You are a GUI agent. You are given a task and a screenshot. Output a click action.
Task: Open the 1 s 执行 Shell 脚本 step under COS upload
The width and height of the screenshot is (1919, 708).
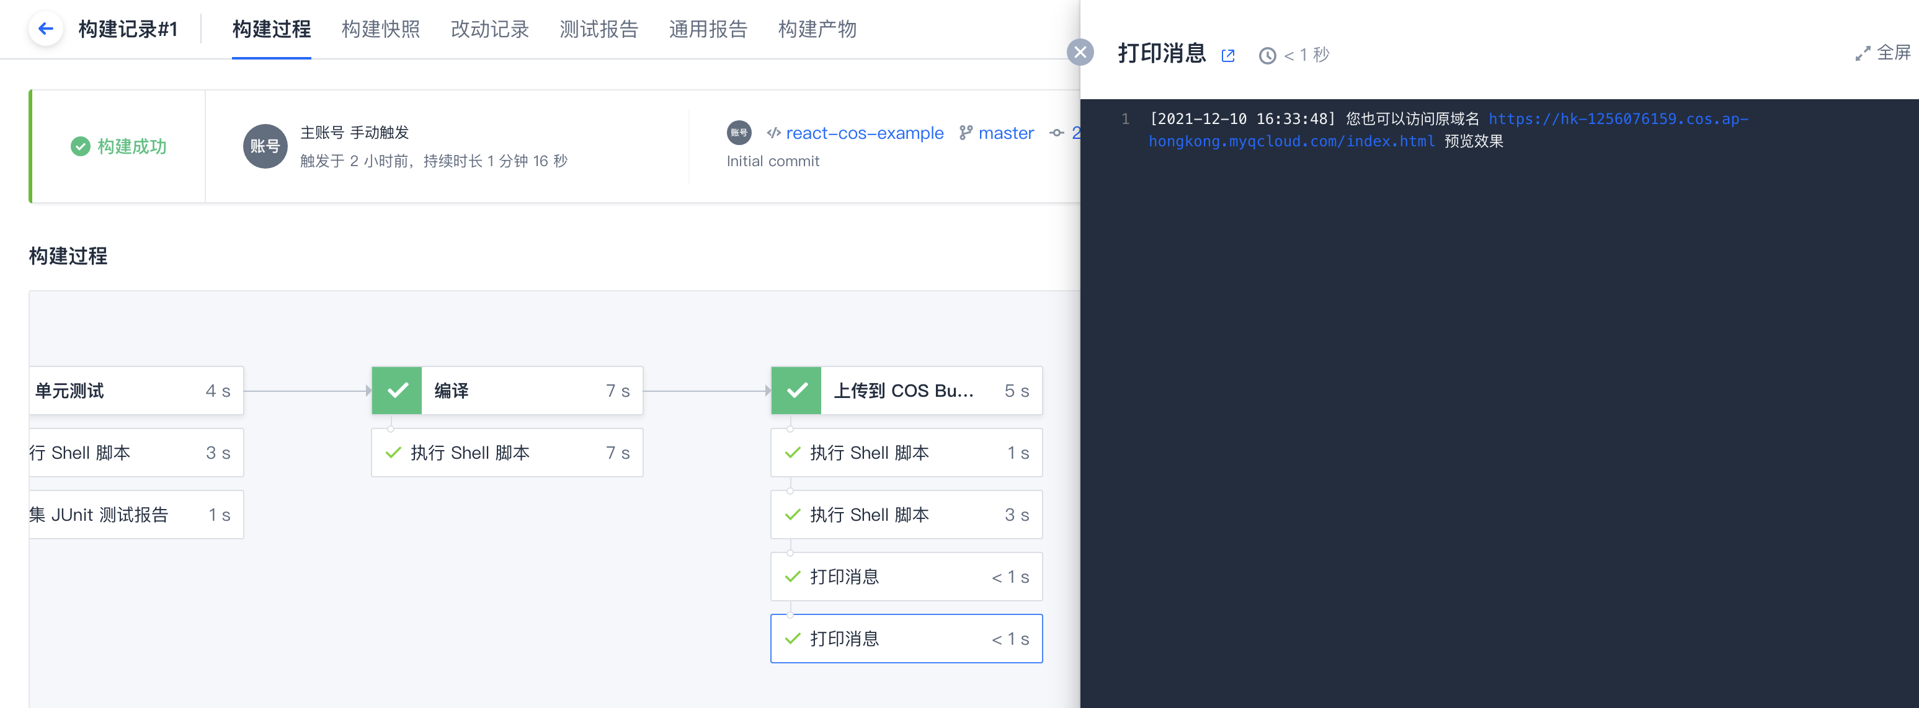coord(907,452)
